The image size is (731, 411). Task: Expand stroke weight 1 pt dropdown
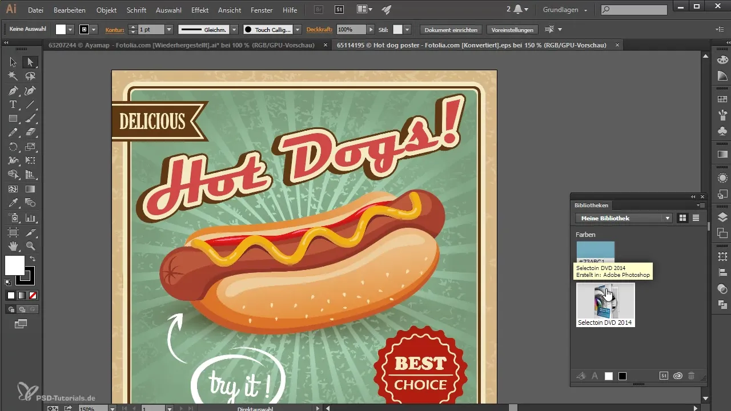click(169, 29)
